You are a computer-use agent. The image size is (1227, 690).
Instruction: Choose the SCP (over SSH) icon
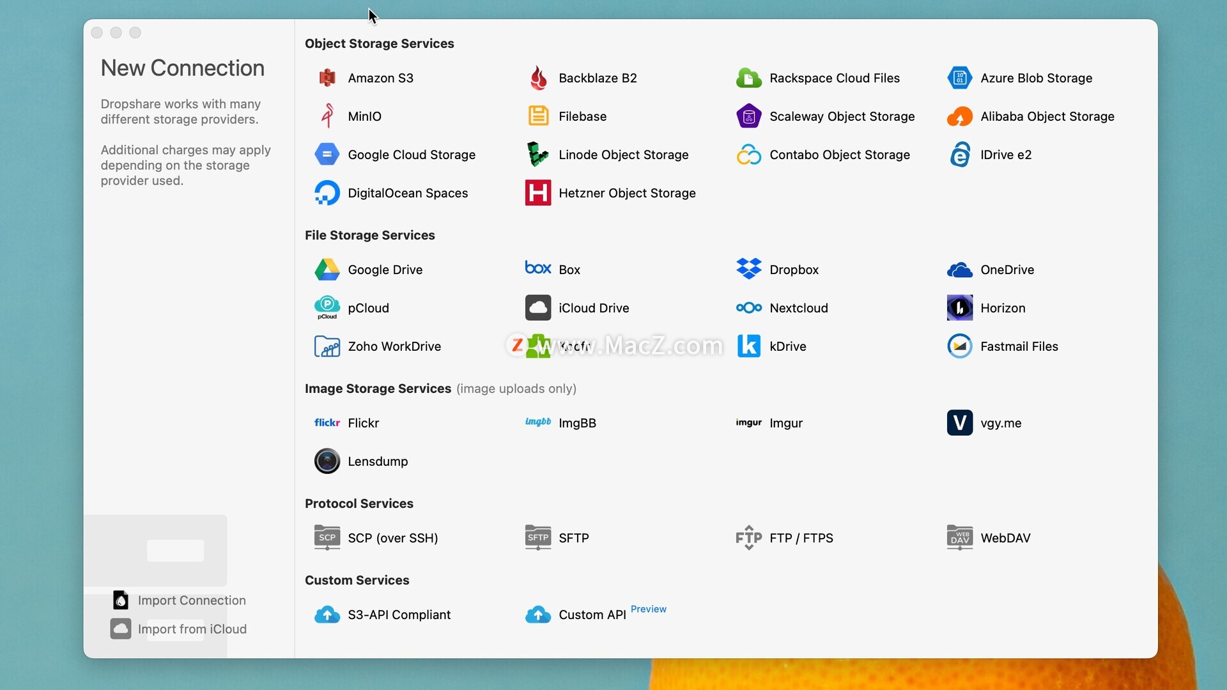(327, 538)
